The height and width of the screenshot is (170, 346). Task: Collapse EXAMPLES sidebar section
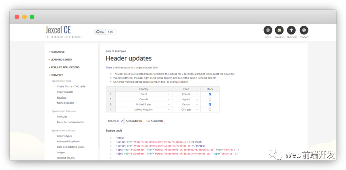pyautogui.click(x=56, y=75)
